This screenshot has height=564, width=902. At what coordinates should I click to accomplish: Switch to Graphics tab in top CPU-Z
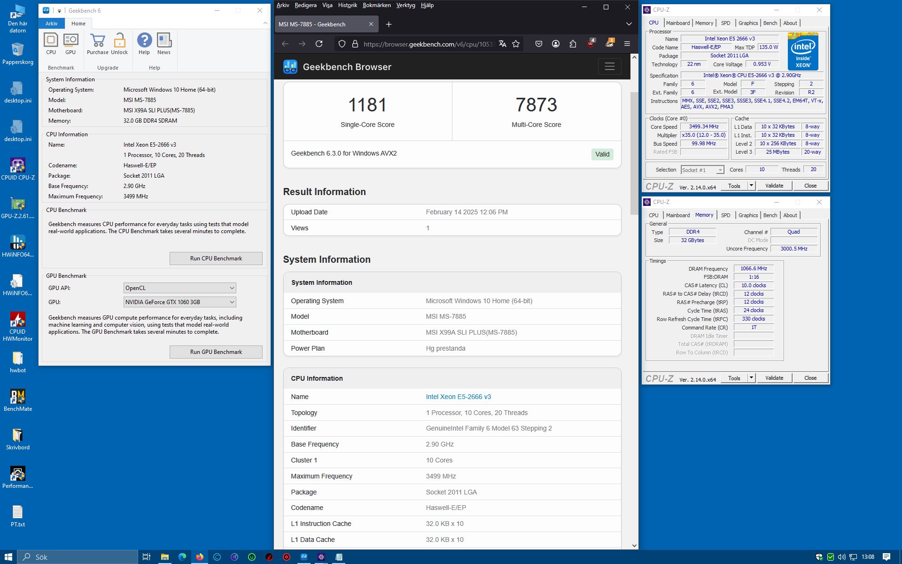pos(748,23)
